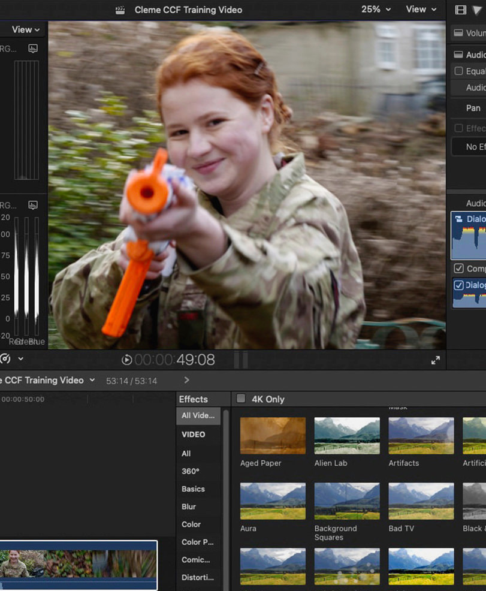Viewport: 486px width, 591px height.
Task: Select the video clip in the timeline
Action: tap(79, 565)
